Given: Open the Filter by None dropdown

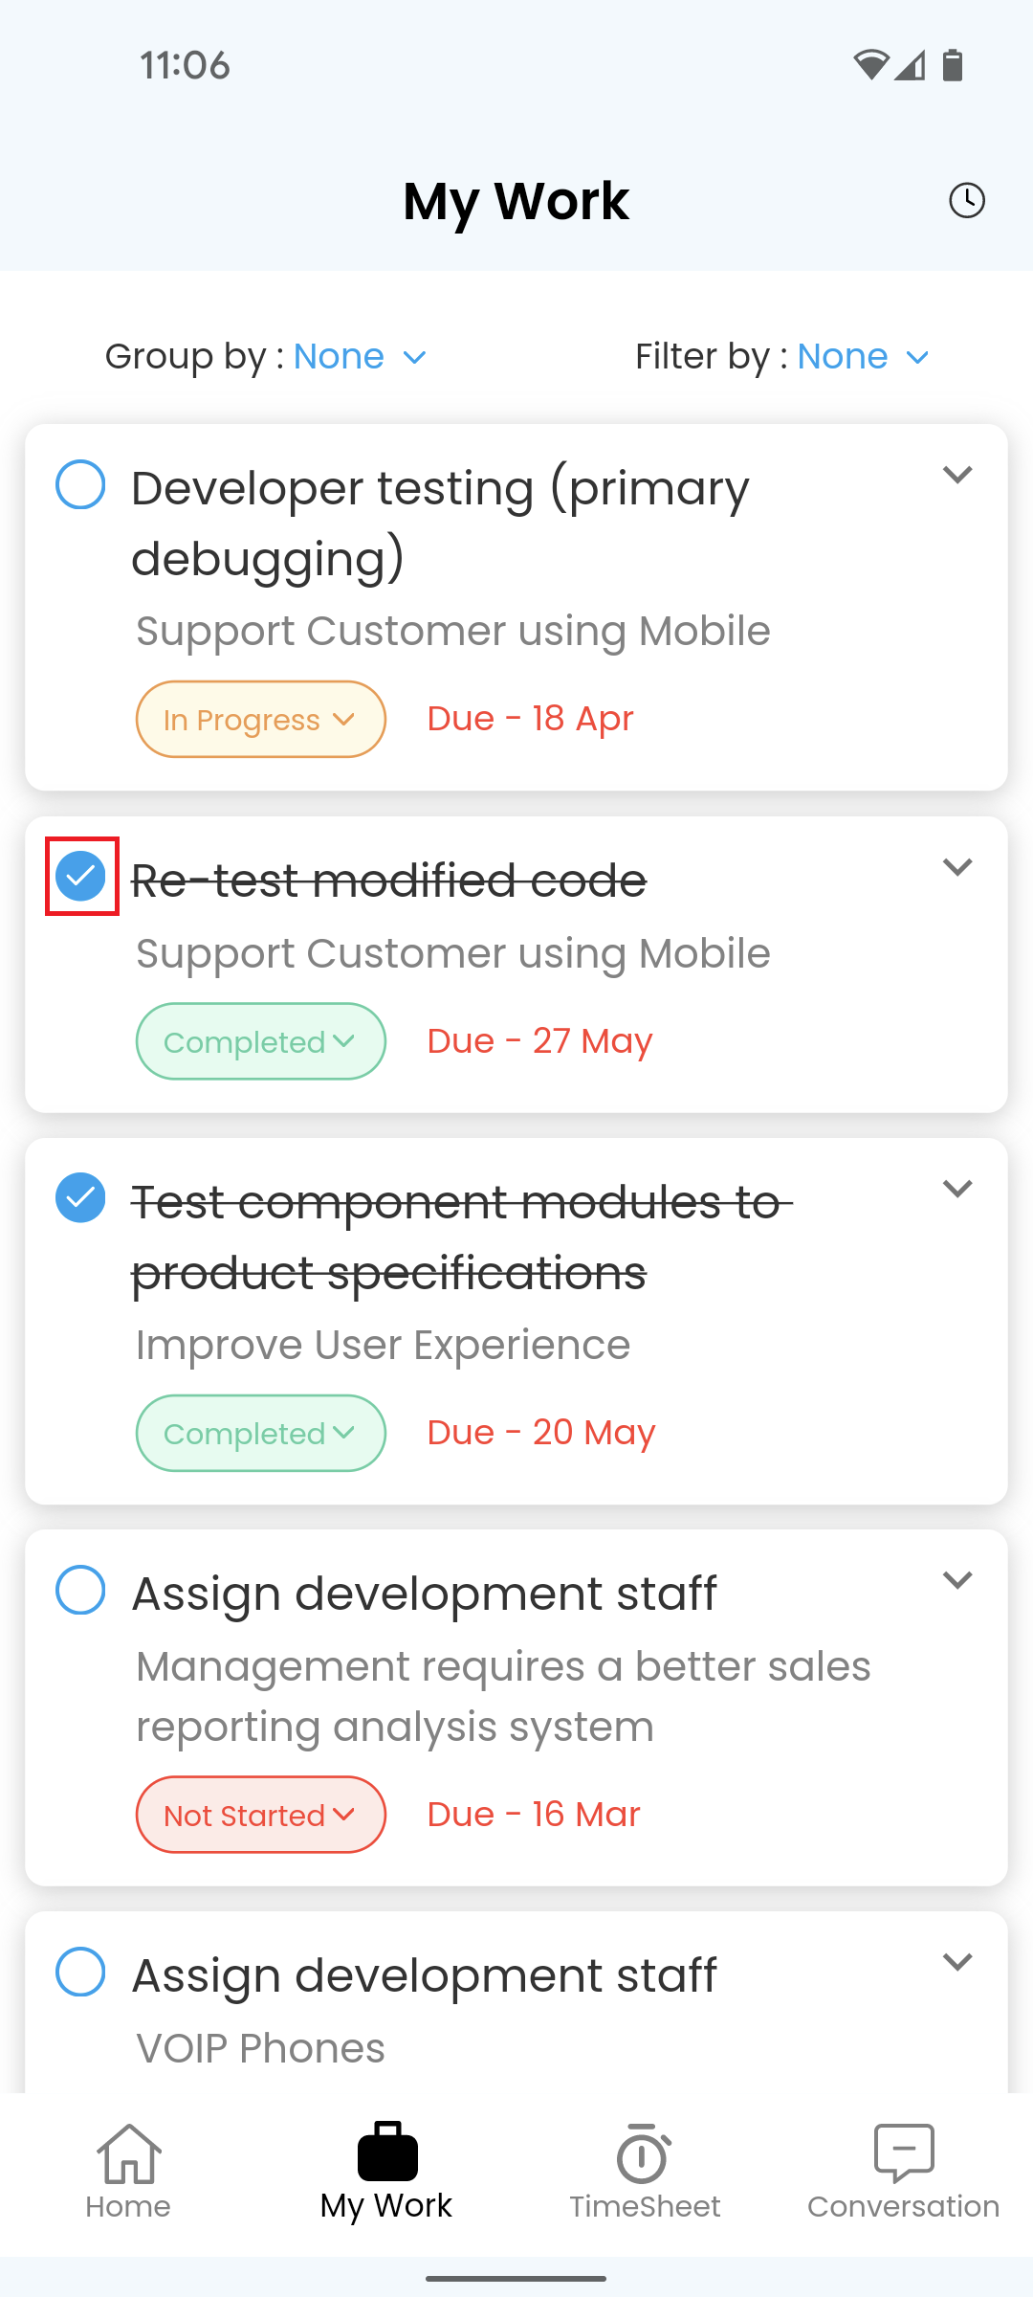Looking at the screenshot, I should 863,357.
